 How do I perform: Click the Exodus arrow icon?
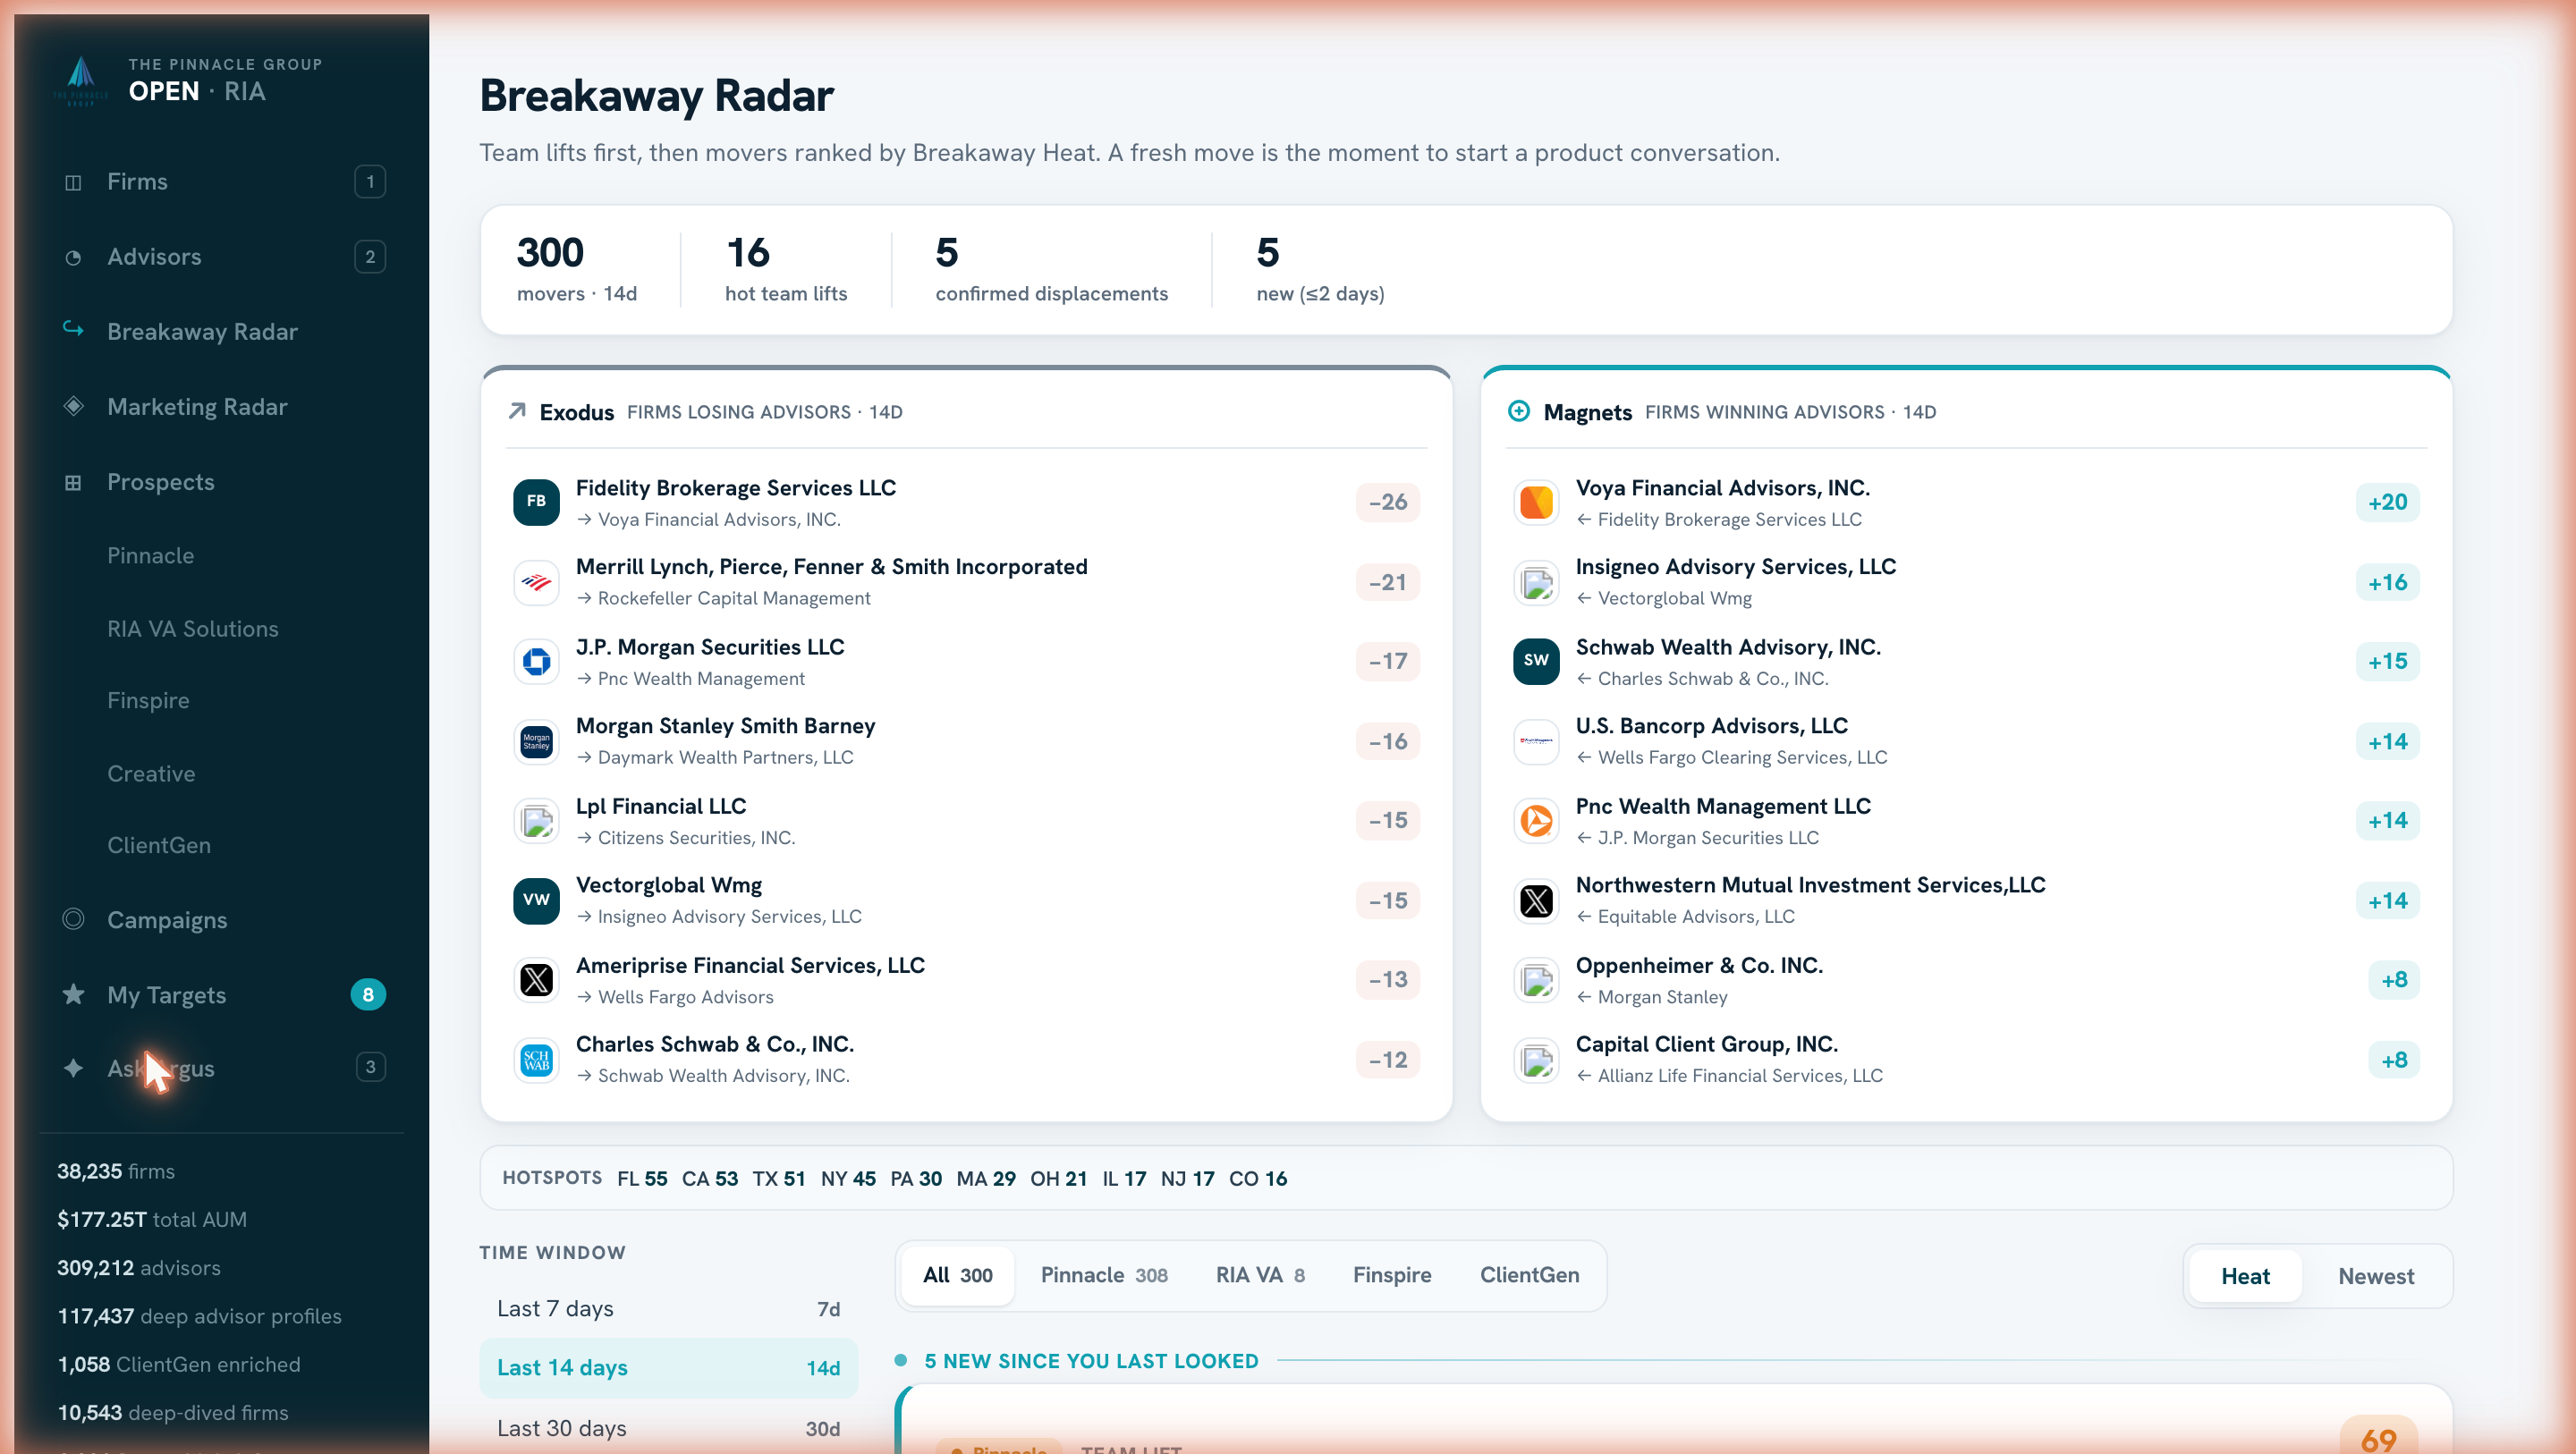click(517, 411)
